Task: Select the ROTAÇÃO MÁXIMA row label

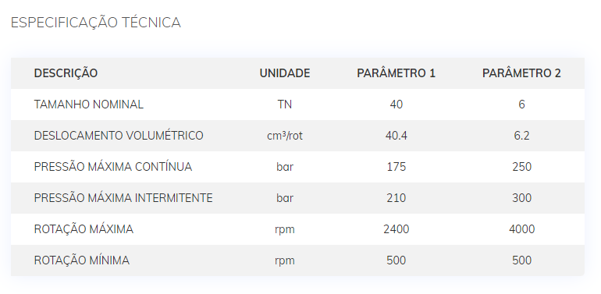Action: [x=84, y=229]
